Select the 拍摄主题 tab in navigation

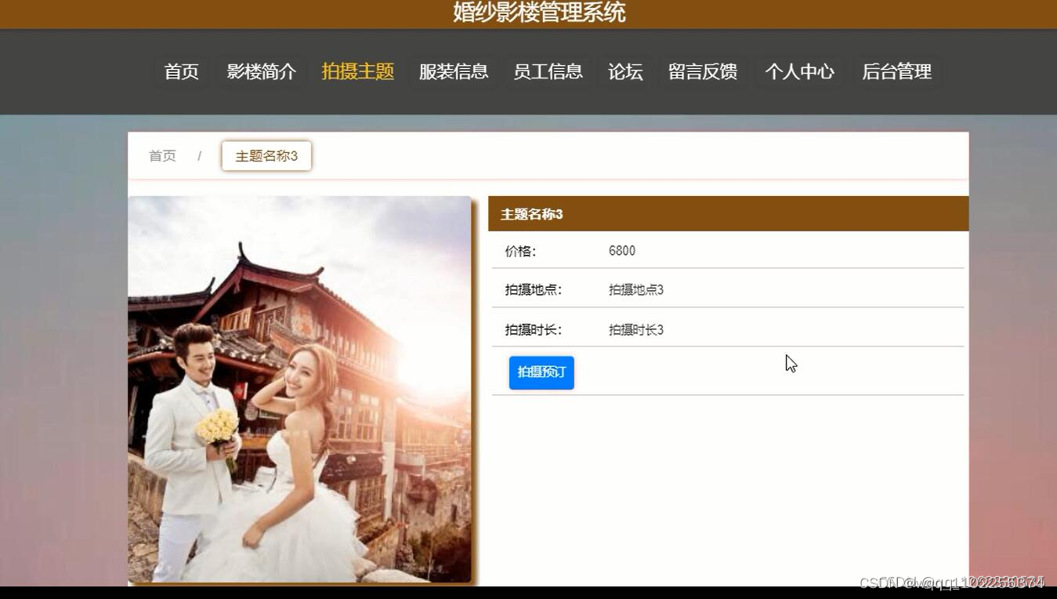click(357, 71)
